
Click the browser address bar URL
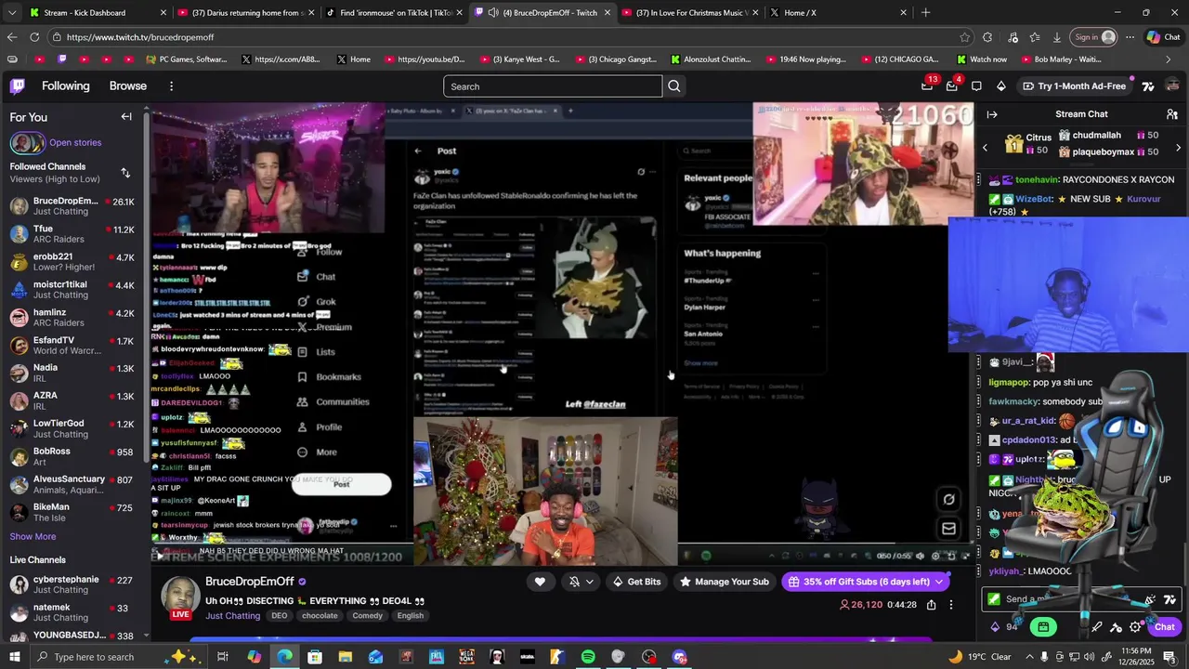coord(140,37)
